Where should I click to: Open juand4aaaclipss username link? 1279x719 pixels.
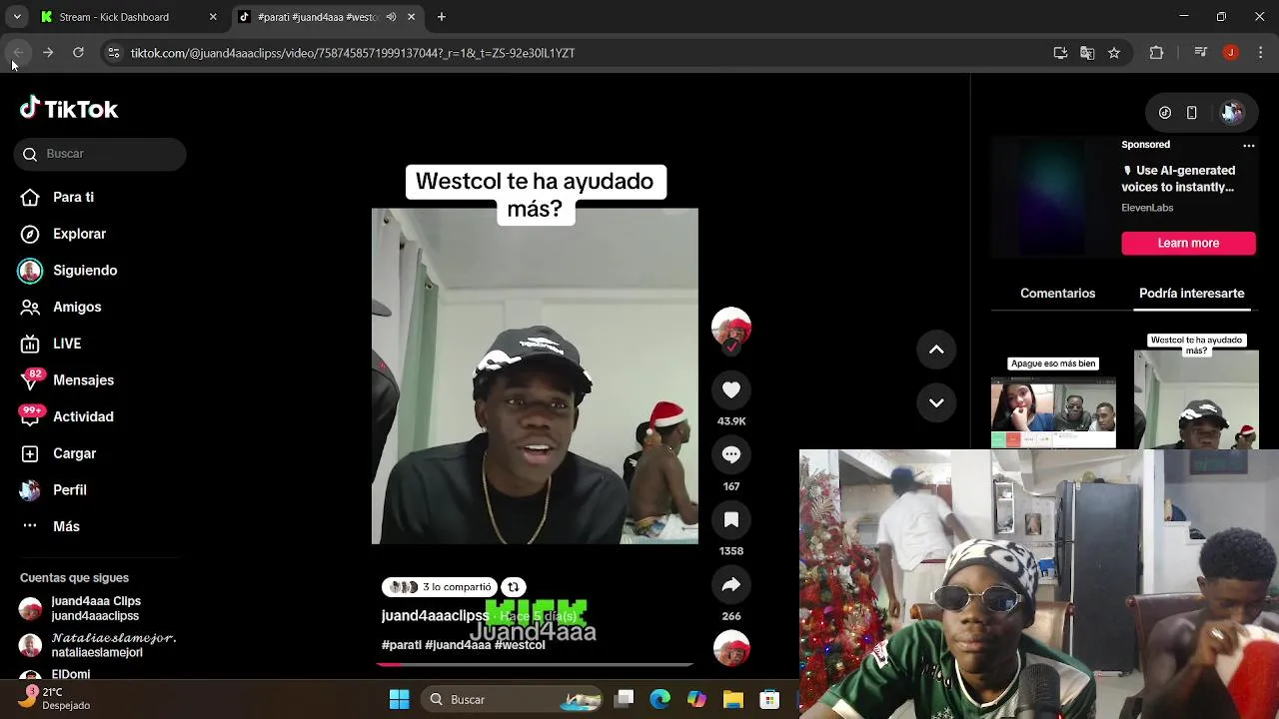point(435,616)
